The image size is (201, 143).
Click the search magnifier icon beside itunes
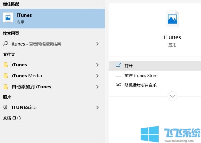6,44
